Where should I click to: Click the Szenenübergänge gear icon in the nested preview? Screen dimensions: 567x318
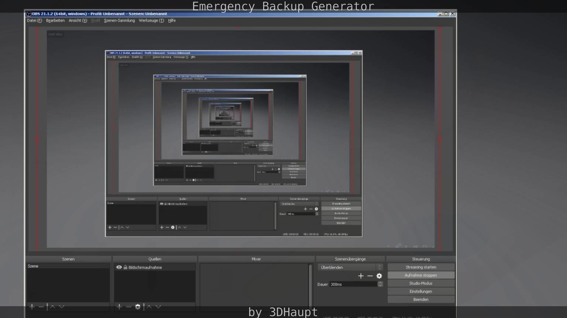point(316,209)
